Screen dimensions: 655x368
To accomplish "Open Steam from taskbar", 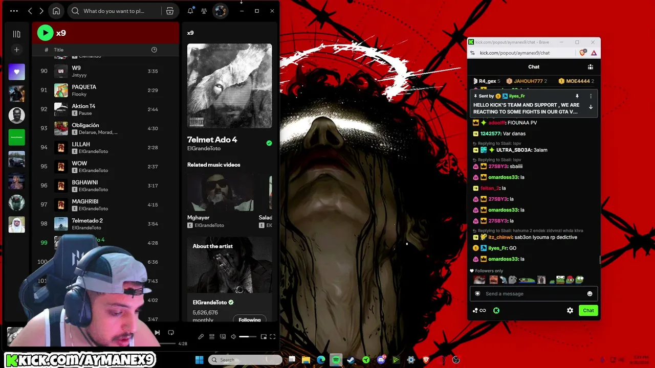I will (351, 360).
